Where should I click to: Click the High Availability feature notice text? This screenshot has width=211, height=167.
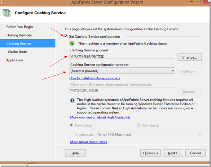(x=136, y=106)
